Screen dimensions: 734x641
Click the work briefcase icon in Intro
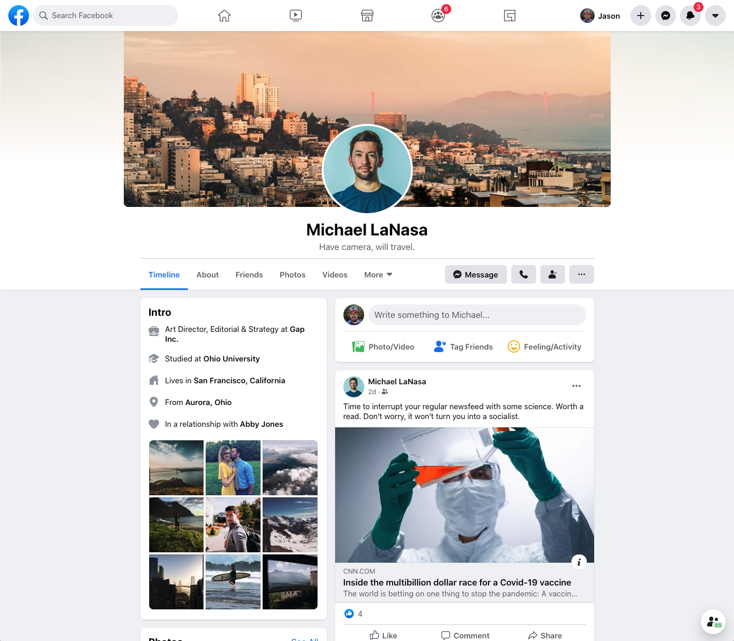click(x=154, y=331)
